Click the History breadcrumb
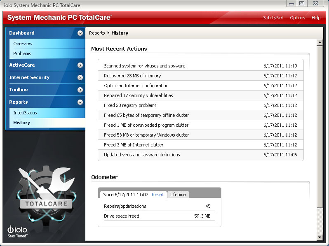Image resolution: width=329 pixels, height=246 pixels. point(120,33)
